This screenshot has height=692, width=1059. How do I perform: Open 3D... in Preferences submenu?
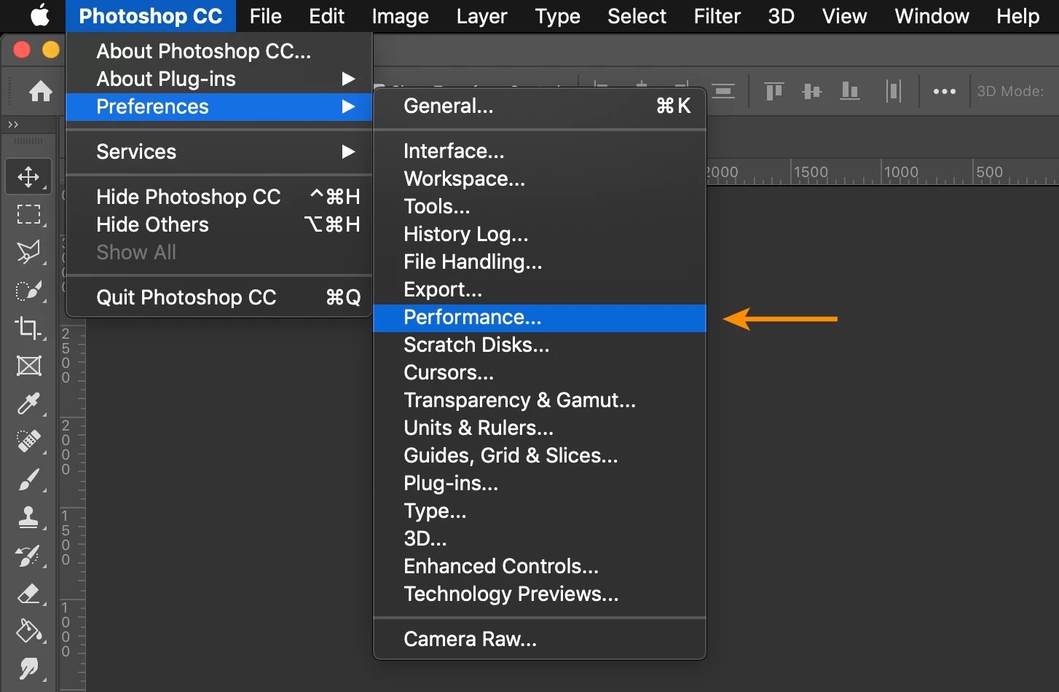(x=540, y=538)
